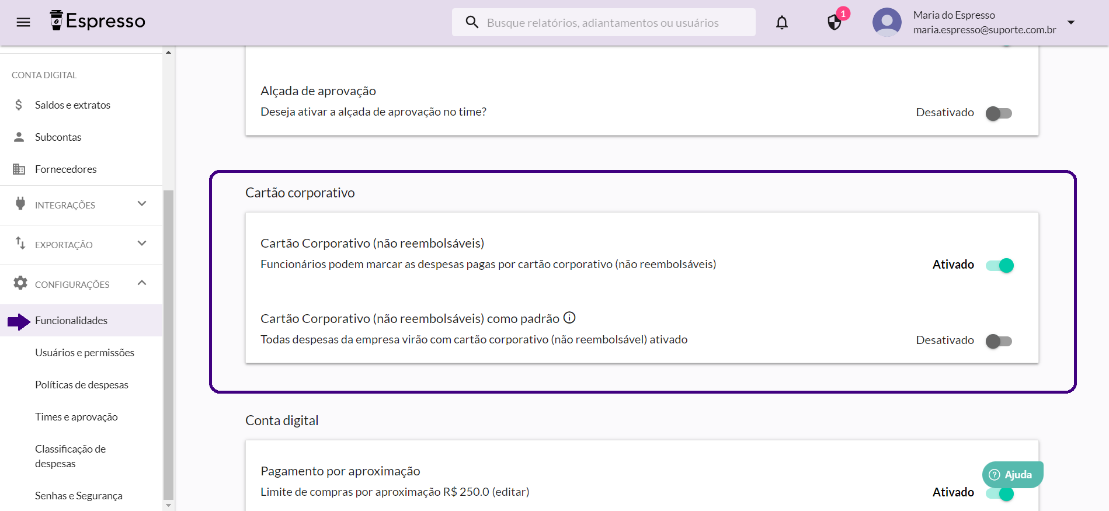The width and height of the screenshot is (1109, 511).
Task: Click the person icon beside Subcontas
Action: [19, 137]
